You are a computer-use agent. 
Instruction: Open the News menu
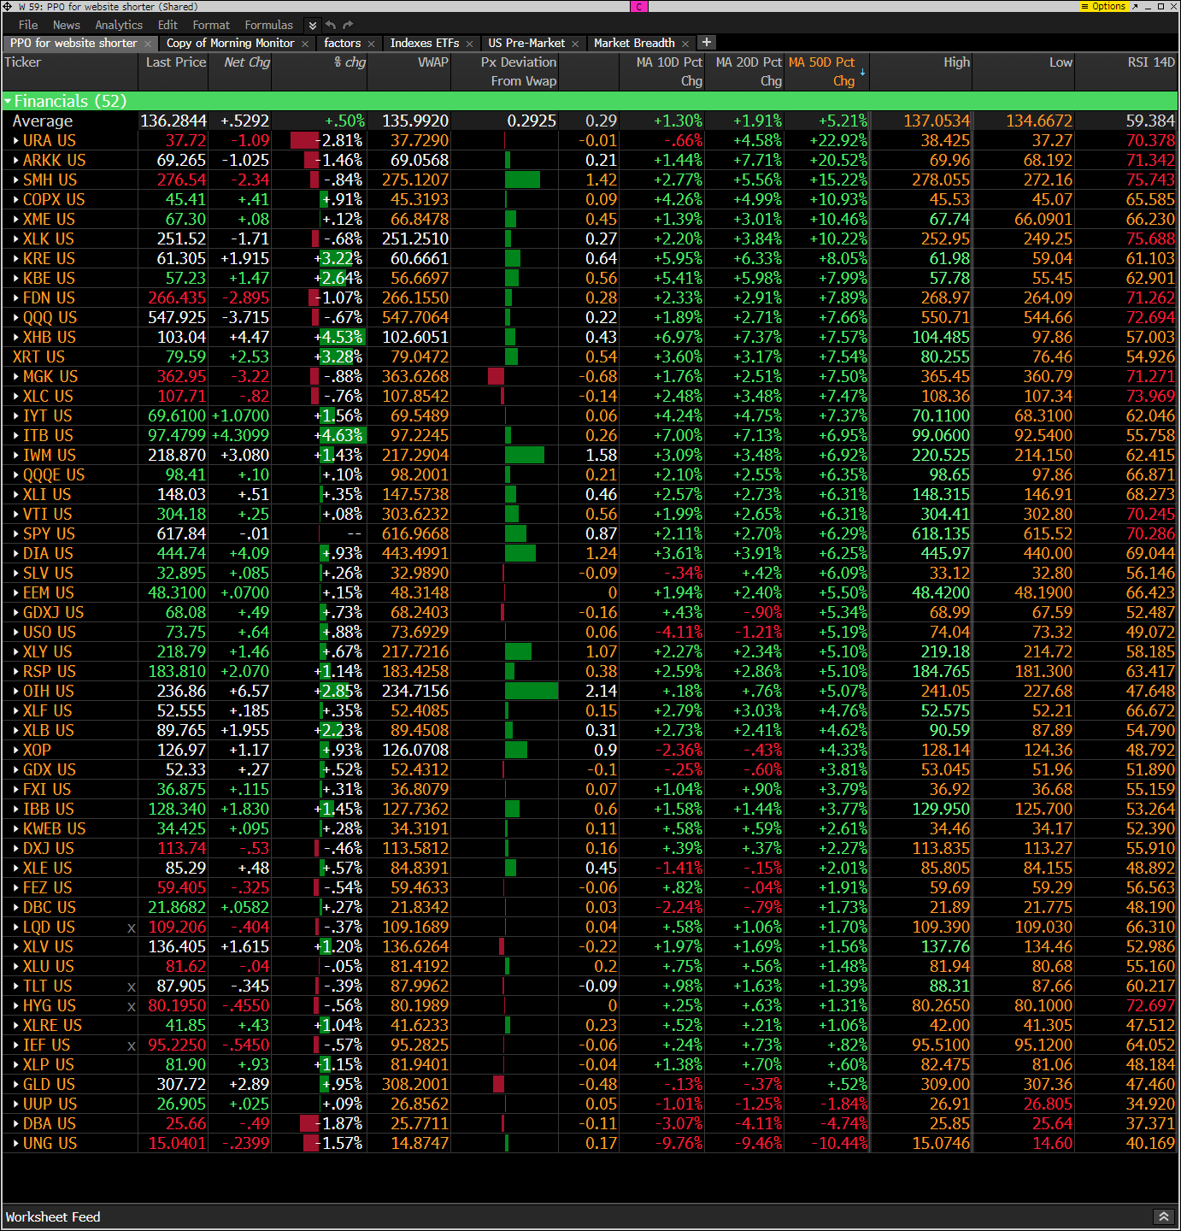coord(66,25)
